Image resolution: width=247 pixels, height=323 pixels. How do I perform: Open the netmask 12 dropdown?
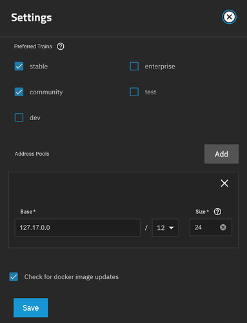click(165, 227)
